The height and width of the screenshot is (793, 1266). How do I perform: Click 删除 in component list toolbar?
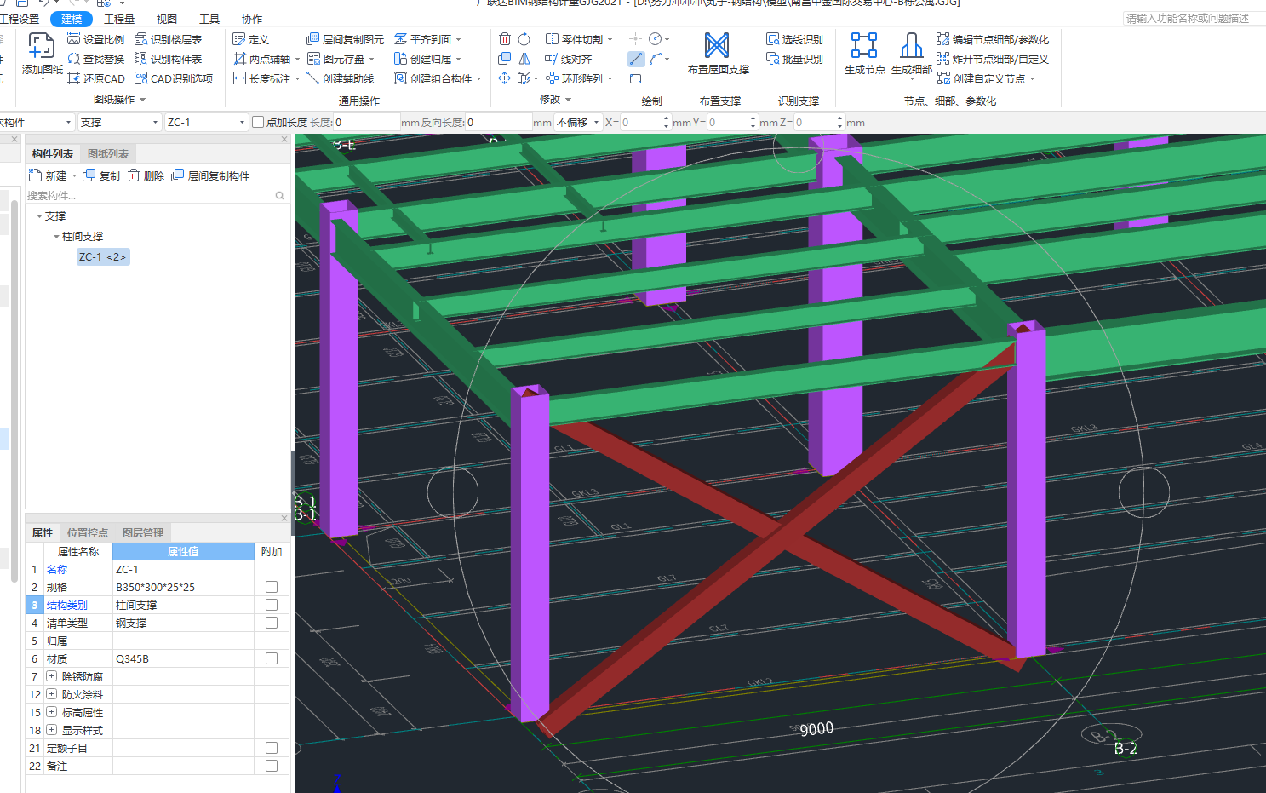coord(146,175)
